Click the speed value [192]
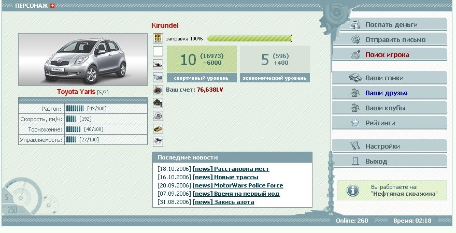This screenshot has height=233, width=456. 85,119
